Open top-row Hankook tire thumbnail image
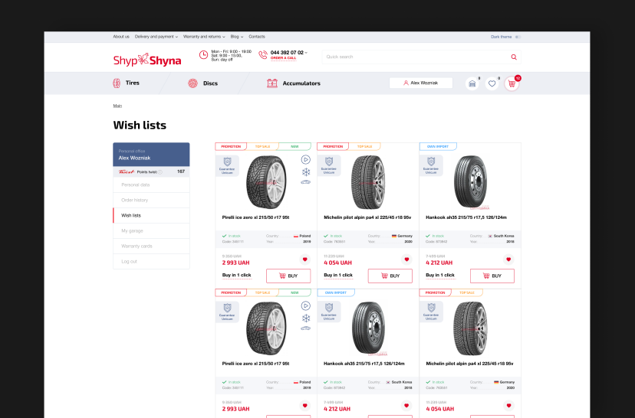Screen dimensions: 635x418 (x=469, y=182)
